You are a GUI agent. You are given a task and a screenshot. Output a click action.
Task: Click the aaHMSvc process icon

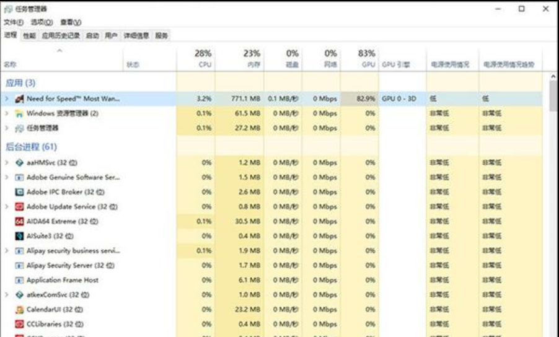point(19,162)
